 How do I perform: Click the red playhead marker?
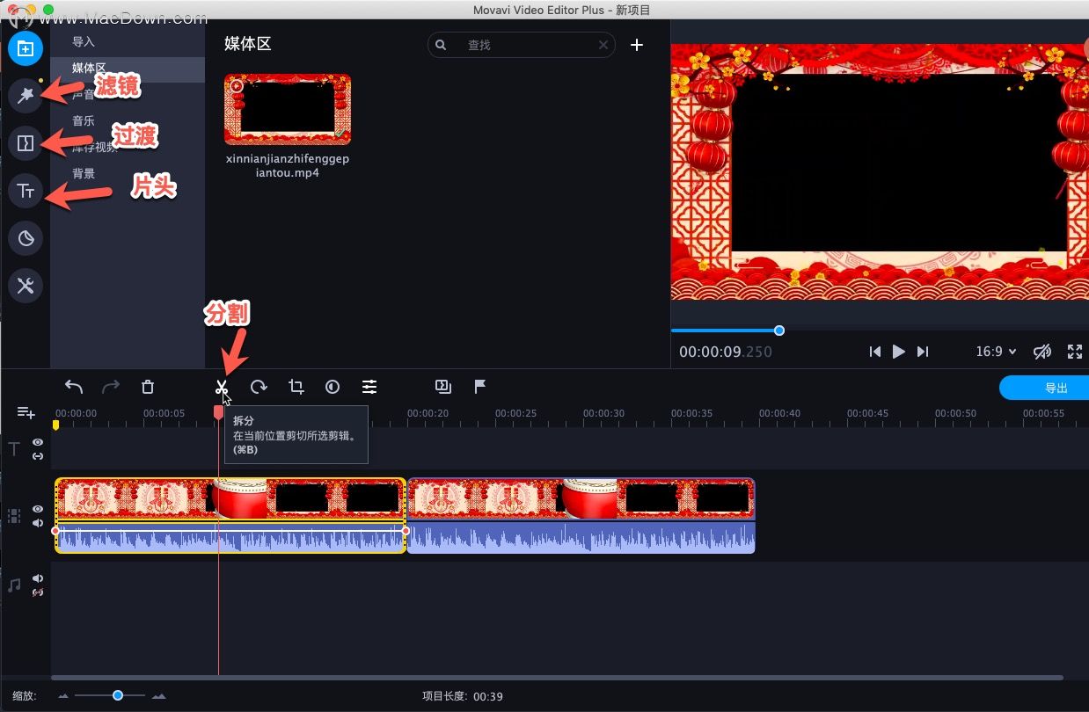[x=218, y=411]
